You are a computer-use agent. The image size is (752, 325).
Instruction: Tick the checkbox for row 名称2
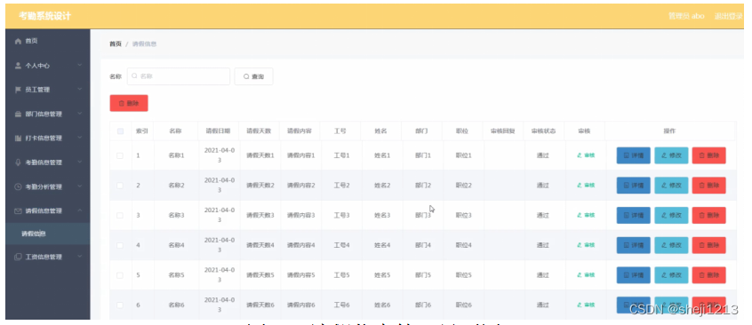tap(120, 186)
